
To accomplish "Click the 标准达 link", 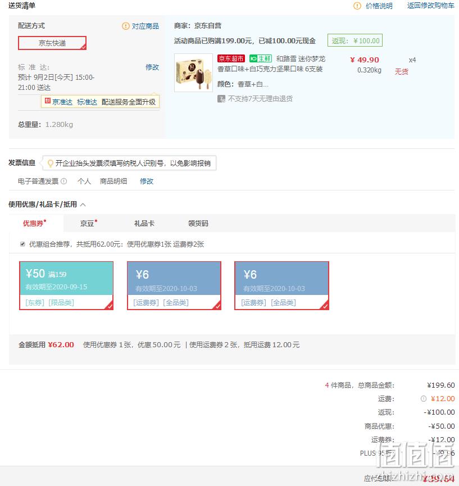I will (87, 102).
